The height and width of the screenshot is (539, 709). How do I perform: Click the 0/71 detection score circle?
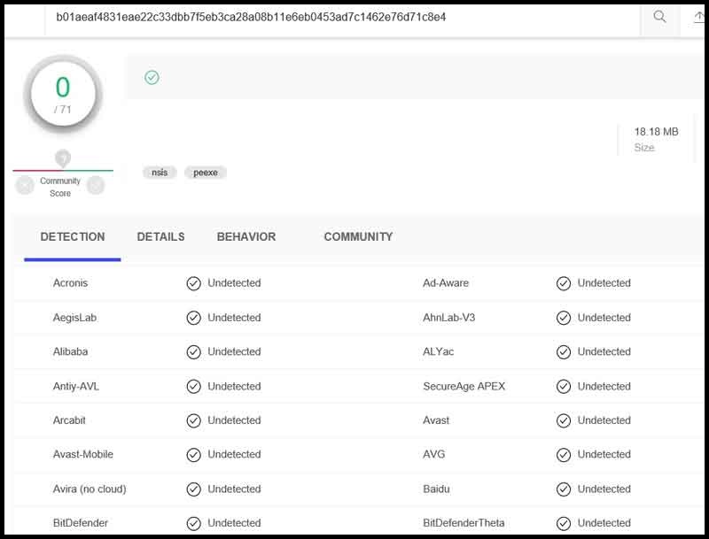(63, 94)
